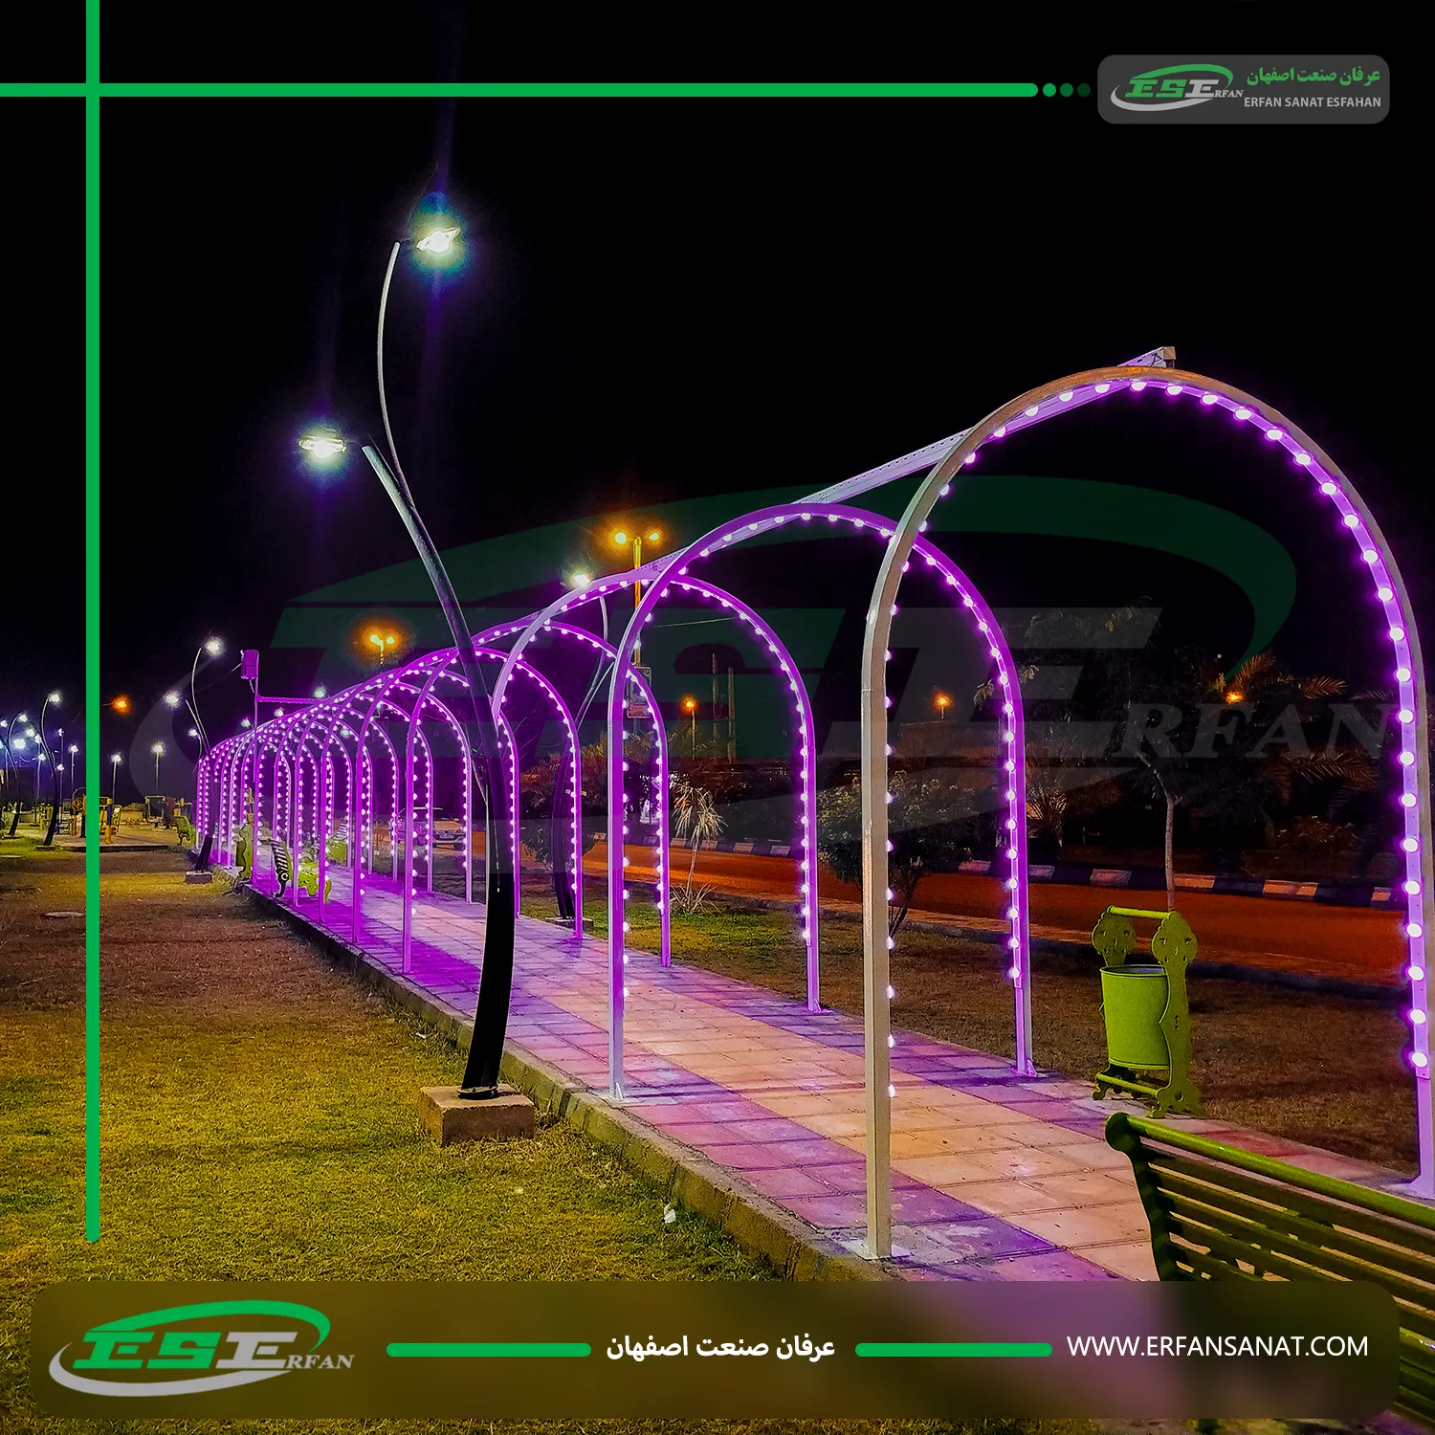The width and height of the screenshot is (1435, 1435).
Task: Click the ERFAN SANAT ESFAHAN English text in top badge
Action: [1312, 101]
